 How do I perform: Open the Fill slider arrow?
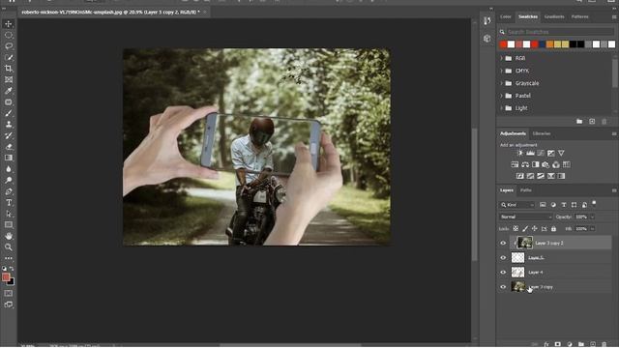(x=592, y=229)
